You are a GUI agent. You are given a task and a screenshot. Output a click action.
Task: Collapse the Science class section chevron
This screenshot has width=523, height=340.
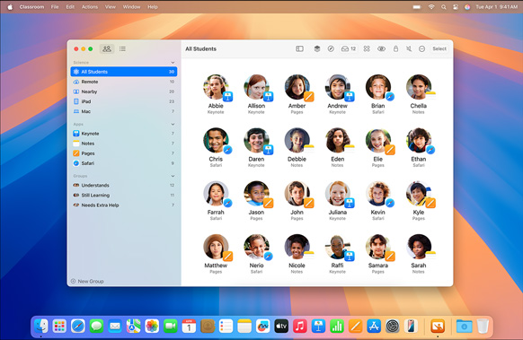pos(173,63)
